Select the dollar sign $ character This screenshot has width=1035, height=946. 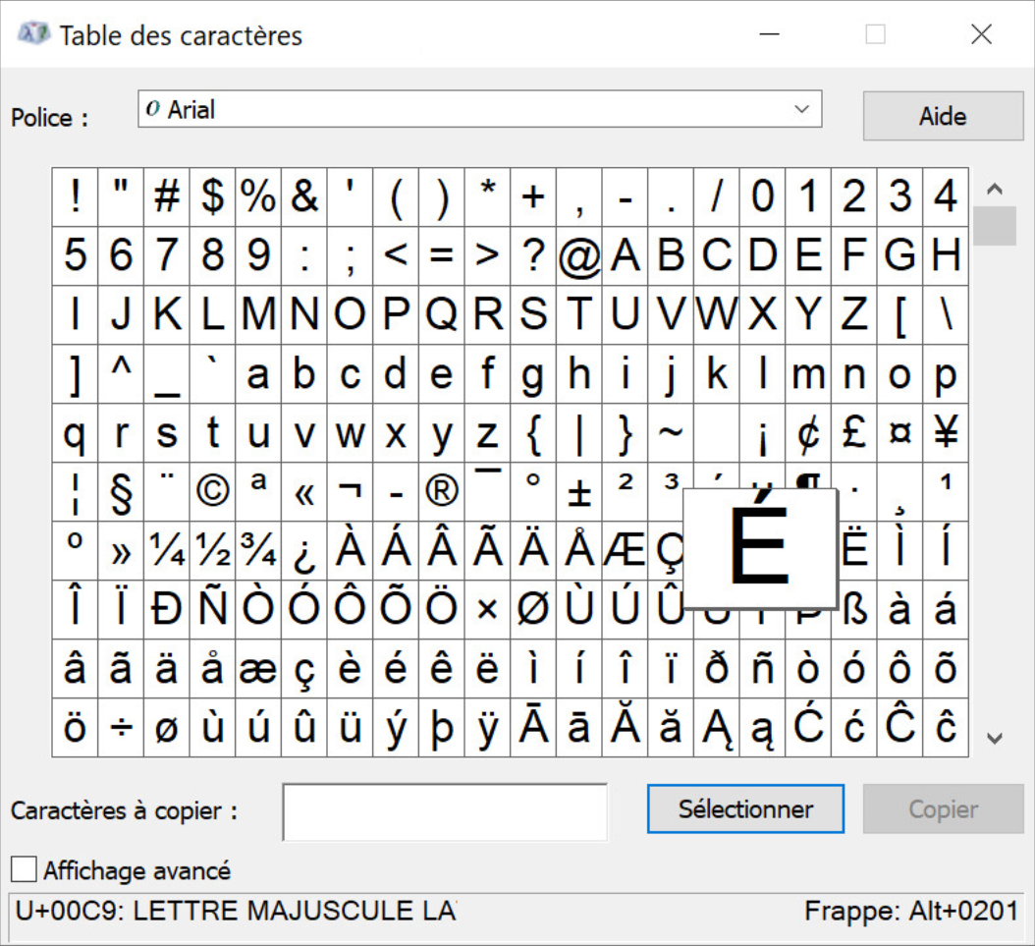coord(212,196)
